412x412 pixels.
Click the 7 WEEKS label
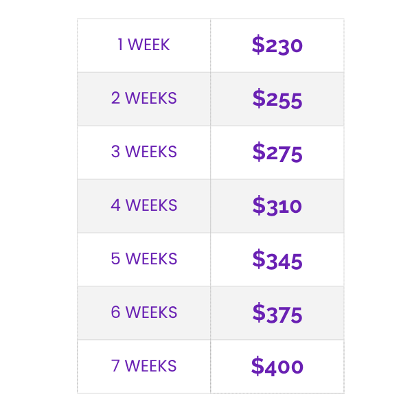click(x=144, y=366)
